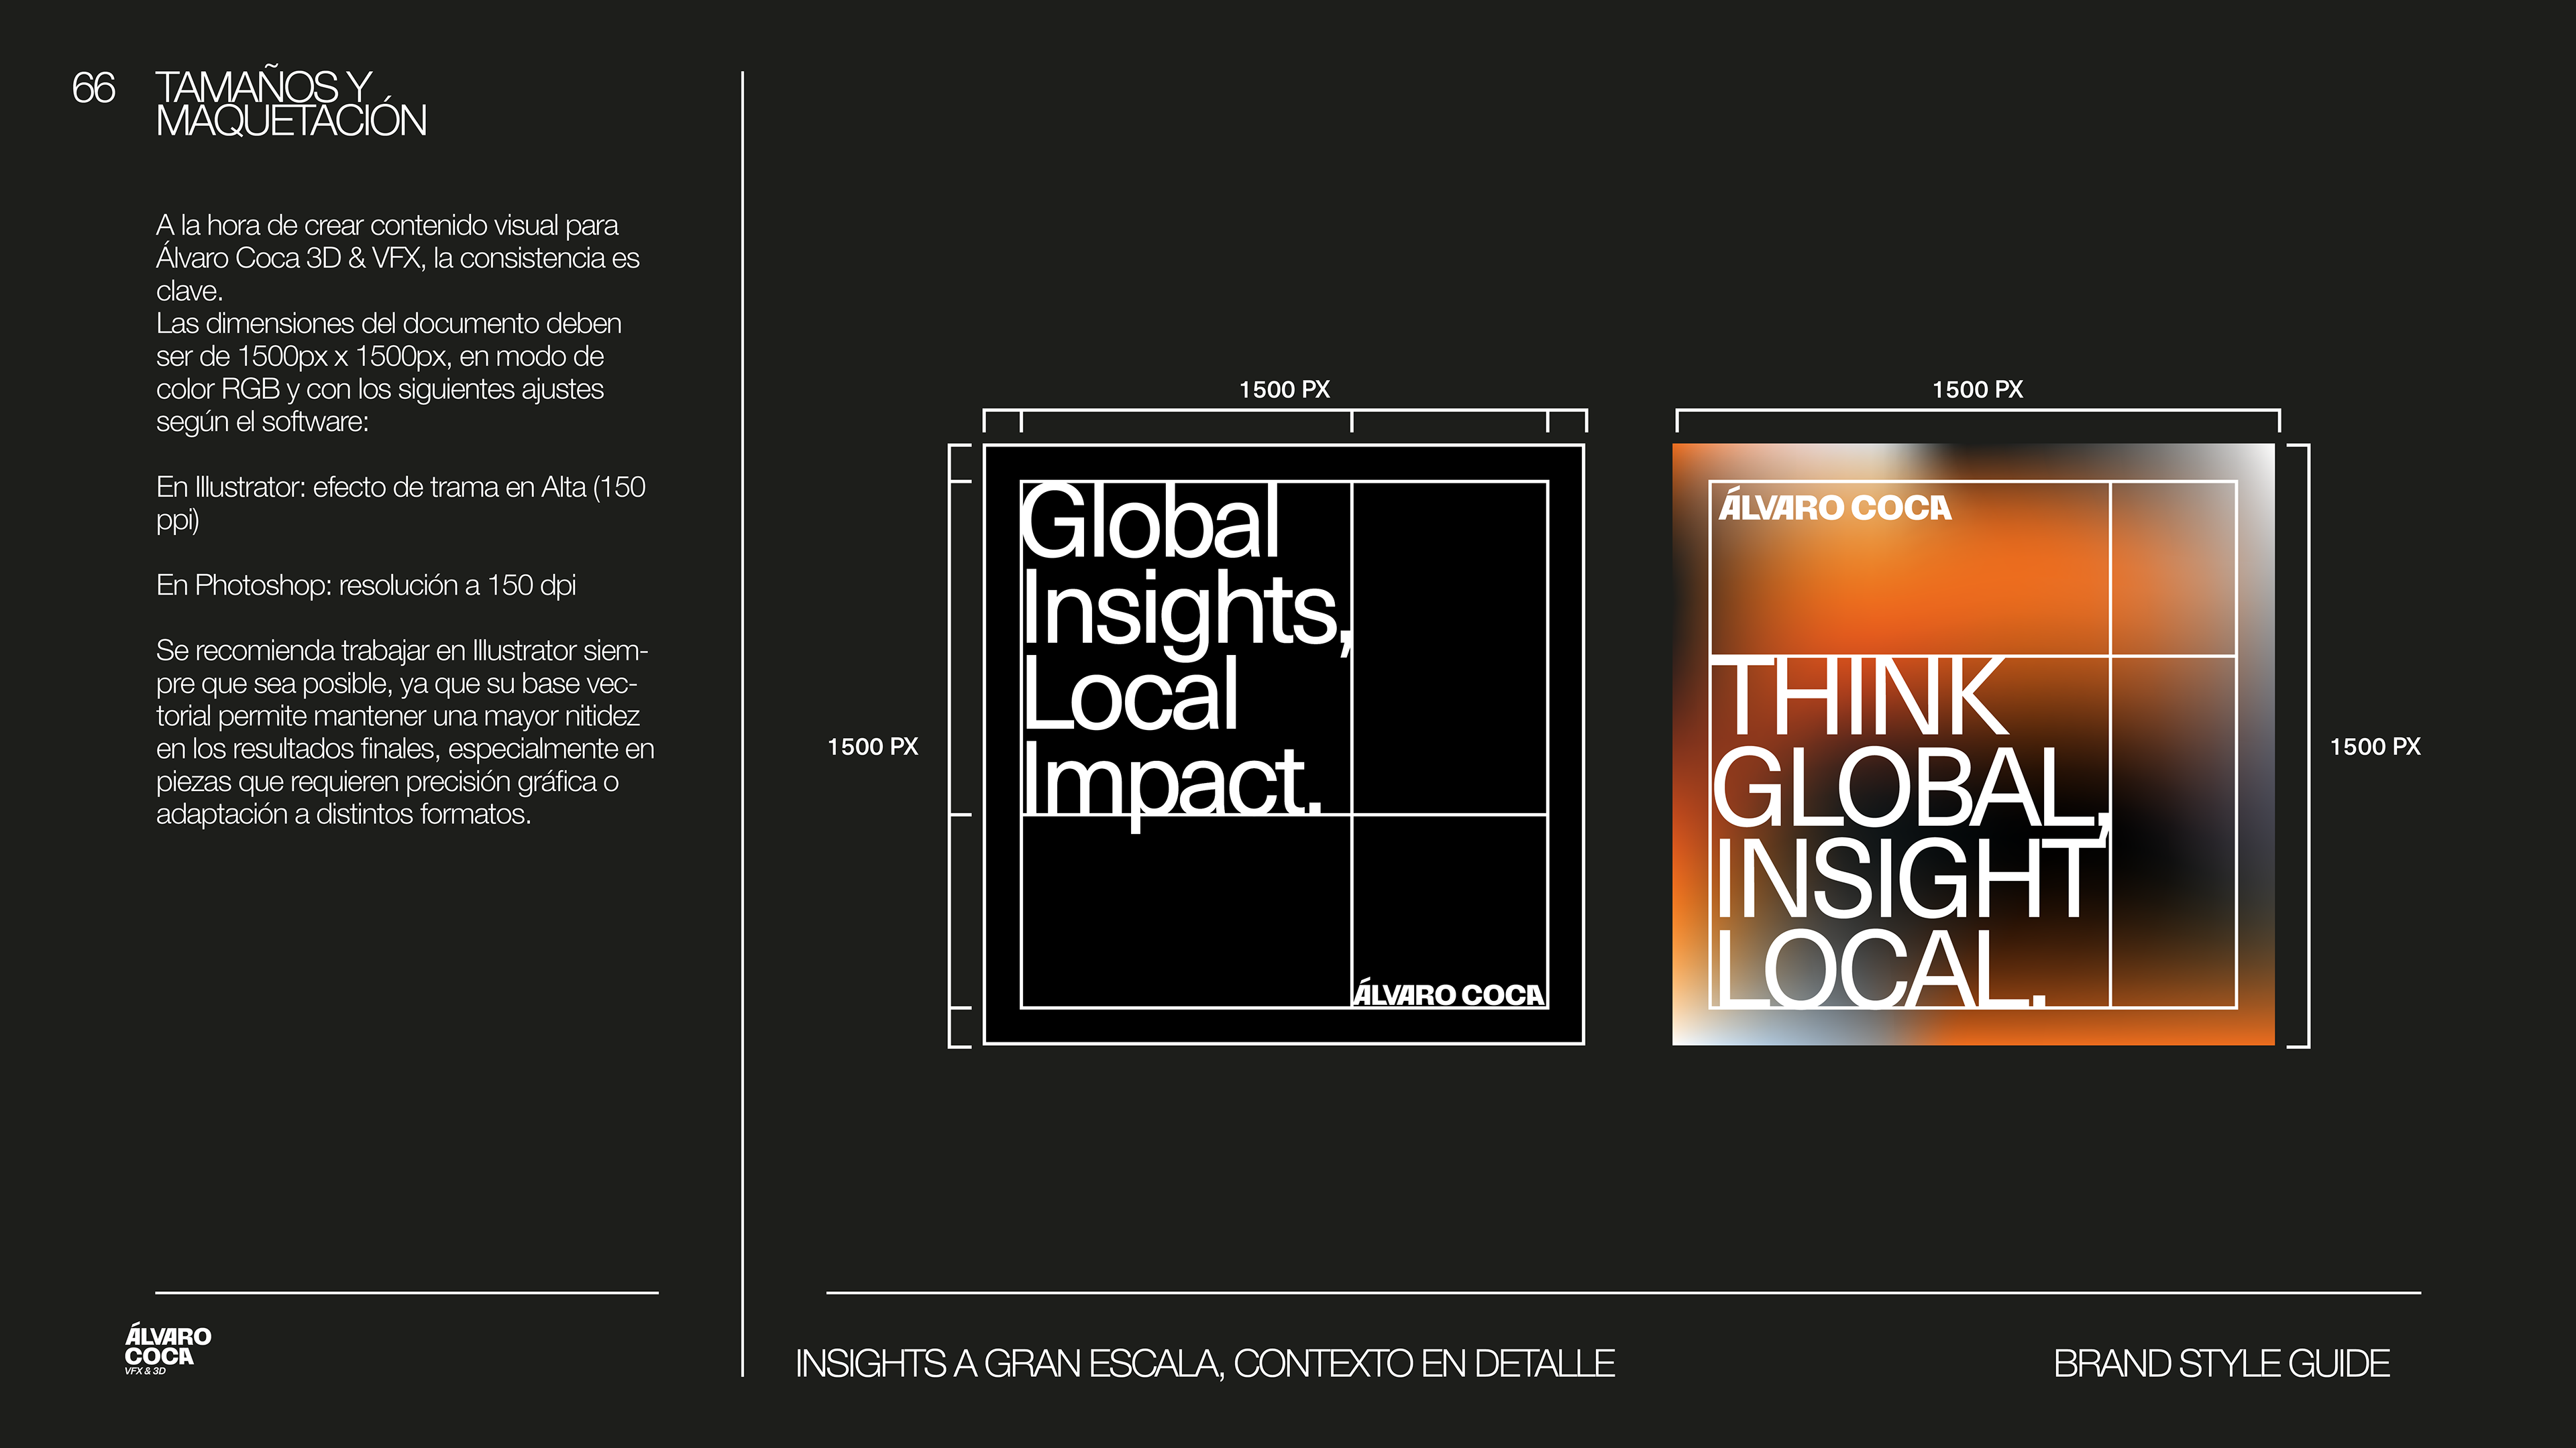Click the Álvaro Coca VFX & 3D logo in the footer

point(167,1348)
